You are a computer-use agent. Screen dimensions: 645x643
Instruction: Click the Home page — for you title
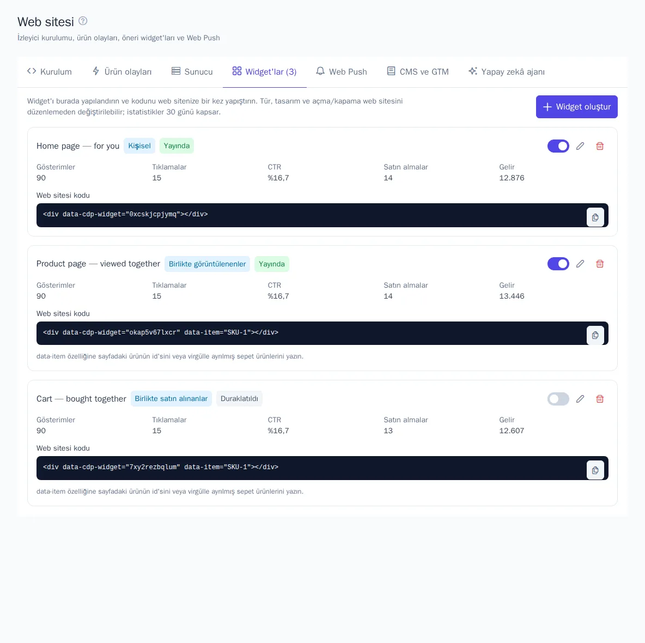coord(78,146)
